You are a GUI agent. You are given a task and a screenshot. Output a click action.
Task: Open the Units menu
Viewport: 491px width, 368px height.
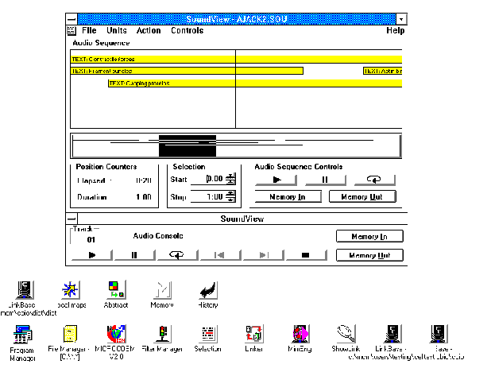(x=116, y=30)
